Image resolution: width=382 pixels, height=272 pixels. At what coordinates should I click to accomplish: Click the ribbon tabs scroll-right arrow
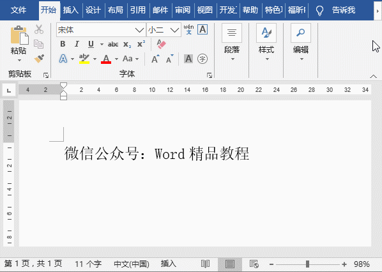pyautogui.click(x=378, y=11)
